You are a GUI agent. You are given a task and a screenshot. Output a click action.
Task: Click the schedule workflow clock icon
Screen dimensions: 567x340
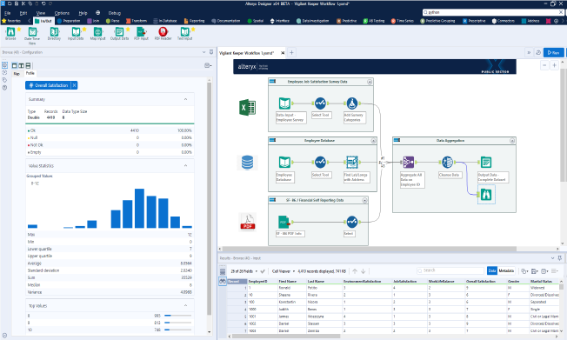(538, 53)
